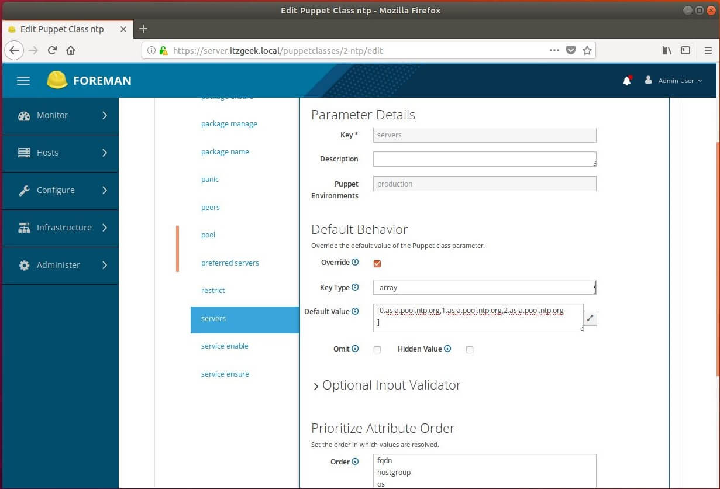
Task: Enable the Hidden Value checkbox
Action: click(470, 350)
